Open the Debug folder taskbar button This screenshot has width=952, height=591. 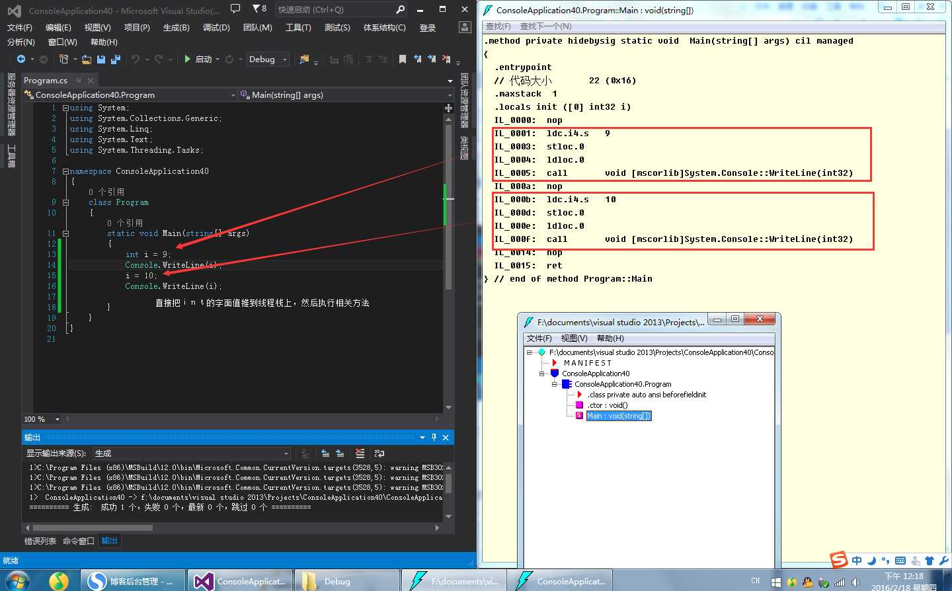[346, 581]
